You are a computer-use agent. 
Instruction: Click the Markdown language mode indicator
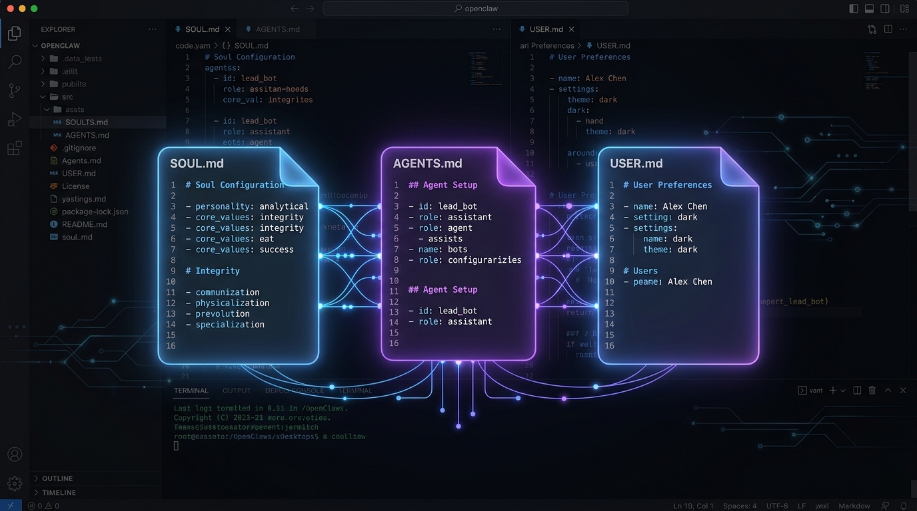854,506
